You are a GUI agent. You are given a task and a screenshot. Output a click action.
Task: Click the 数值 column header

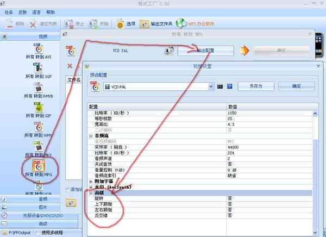[x=272, y=107]
